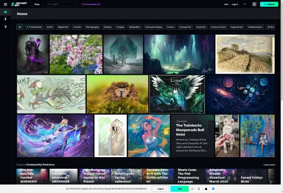Open the Learn more link
Image resolution: width=283 pixels, height=193 pixels.
[269, 165]
